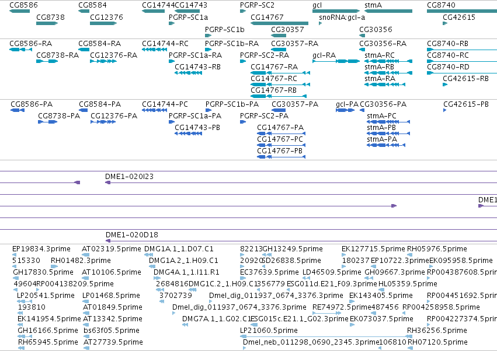
Task: Click the CG14767-PA protein feature
Action: pyautogui.click(x=281, y=134)
